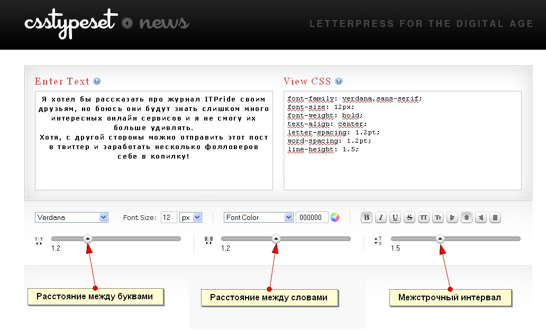Screen dimensions: 546x331
Task: Justify the text alignment
Action: click(495, 217)
